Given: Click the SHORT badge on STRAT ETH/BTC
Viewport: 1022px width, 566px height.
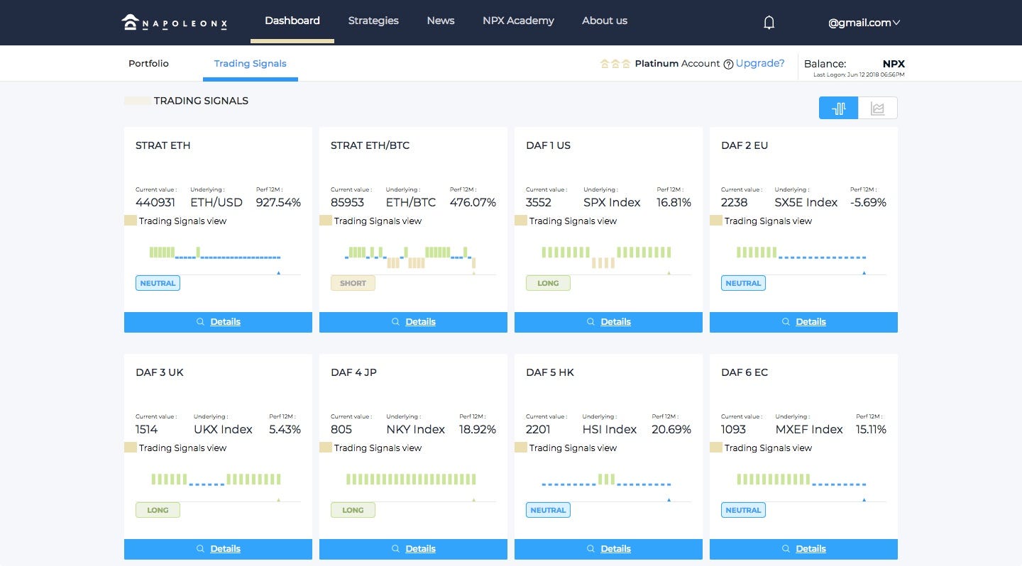Looking at the screenshot, I should coord(353,283).
